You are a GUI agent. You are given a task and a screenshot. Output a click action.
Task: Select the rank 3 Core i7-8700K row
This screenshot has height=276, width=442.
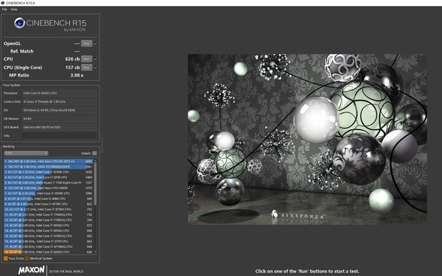[48, 172]
